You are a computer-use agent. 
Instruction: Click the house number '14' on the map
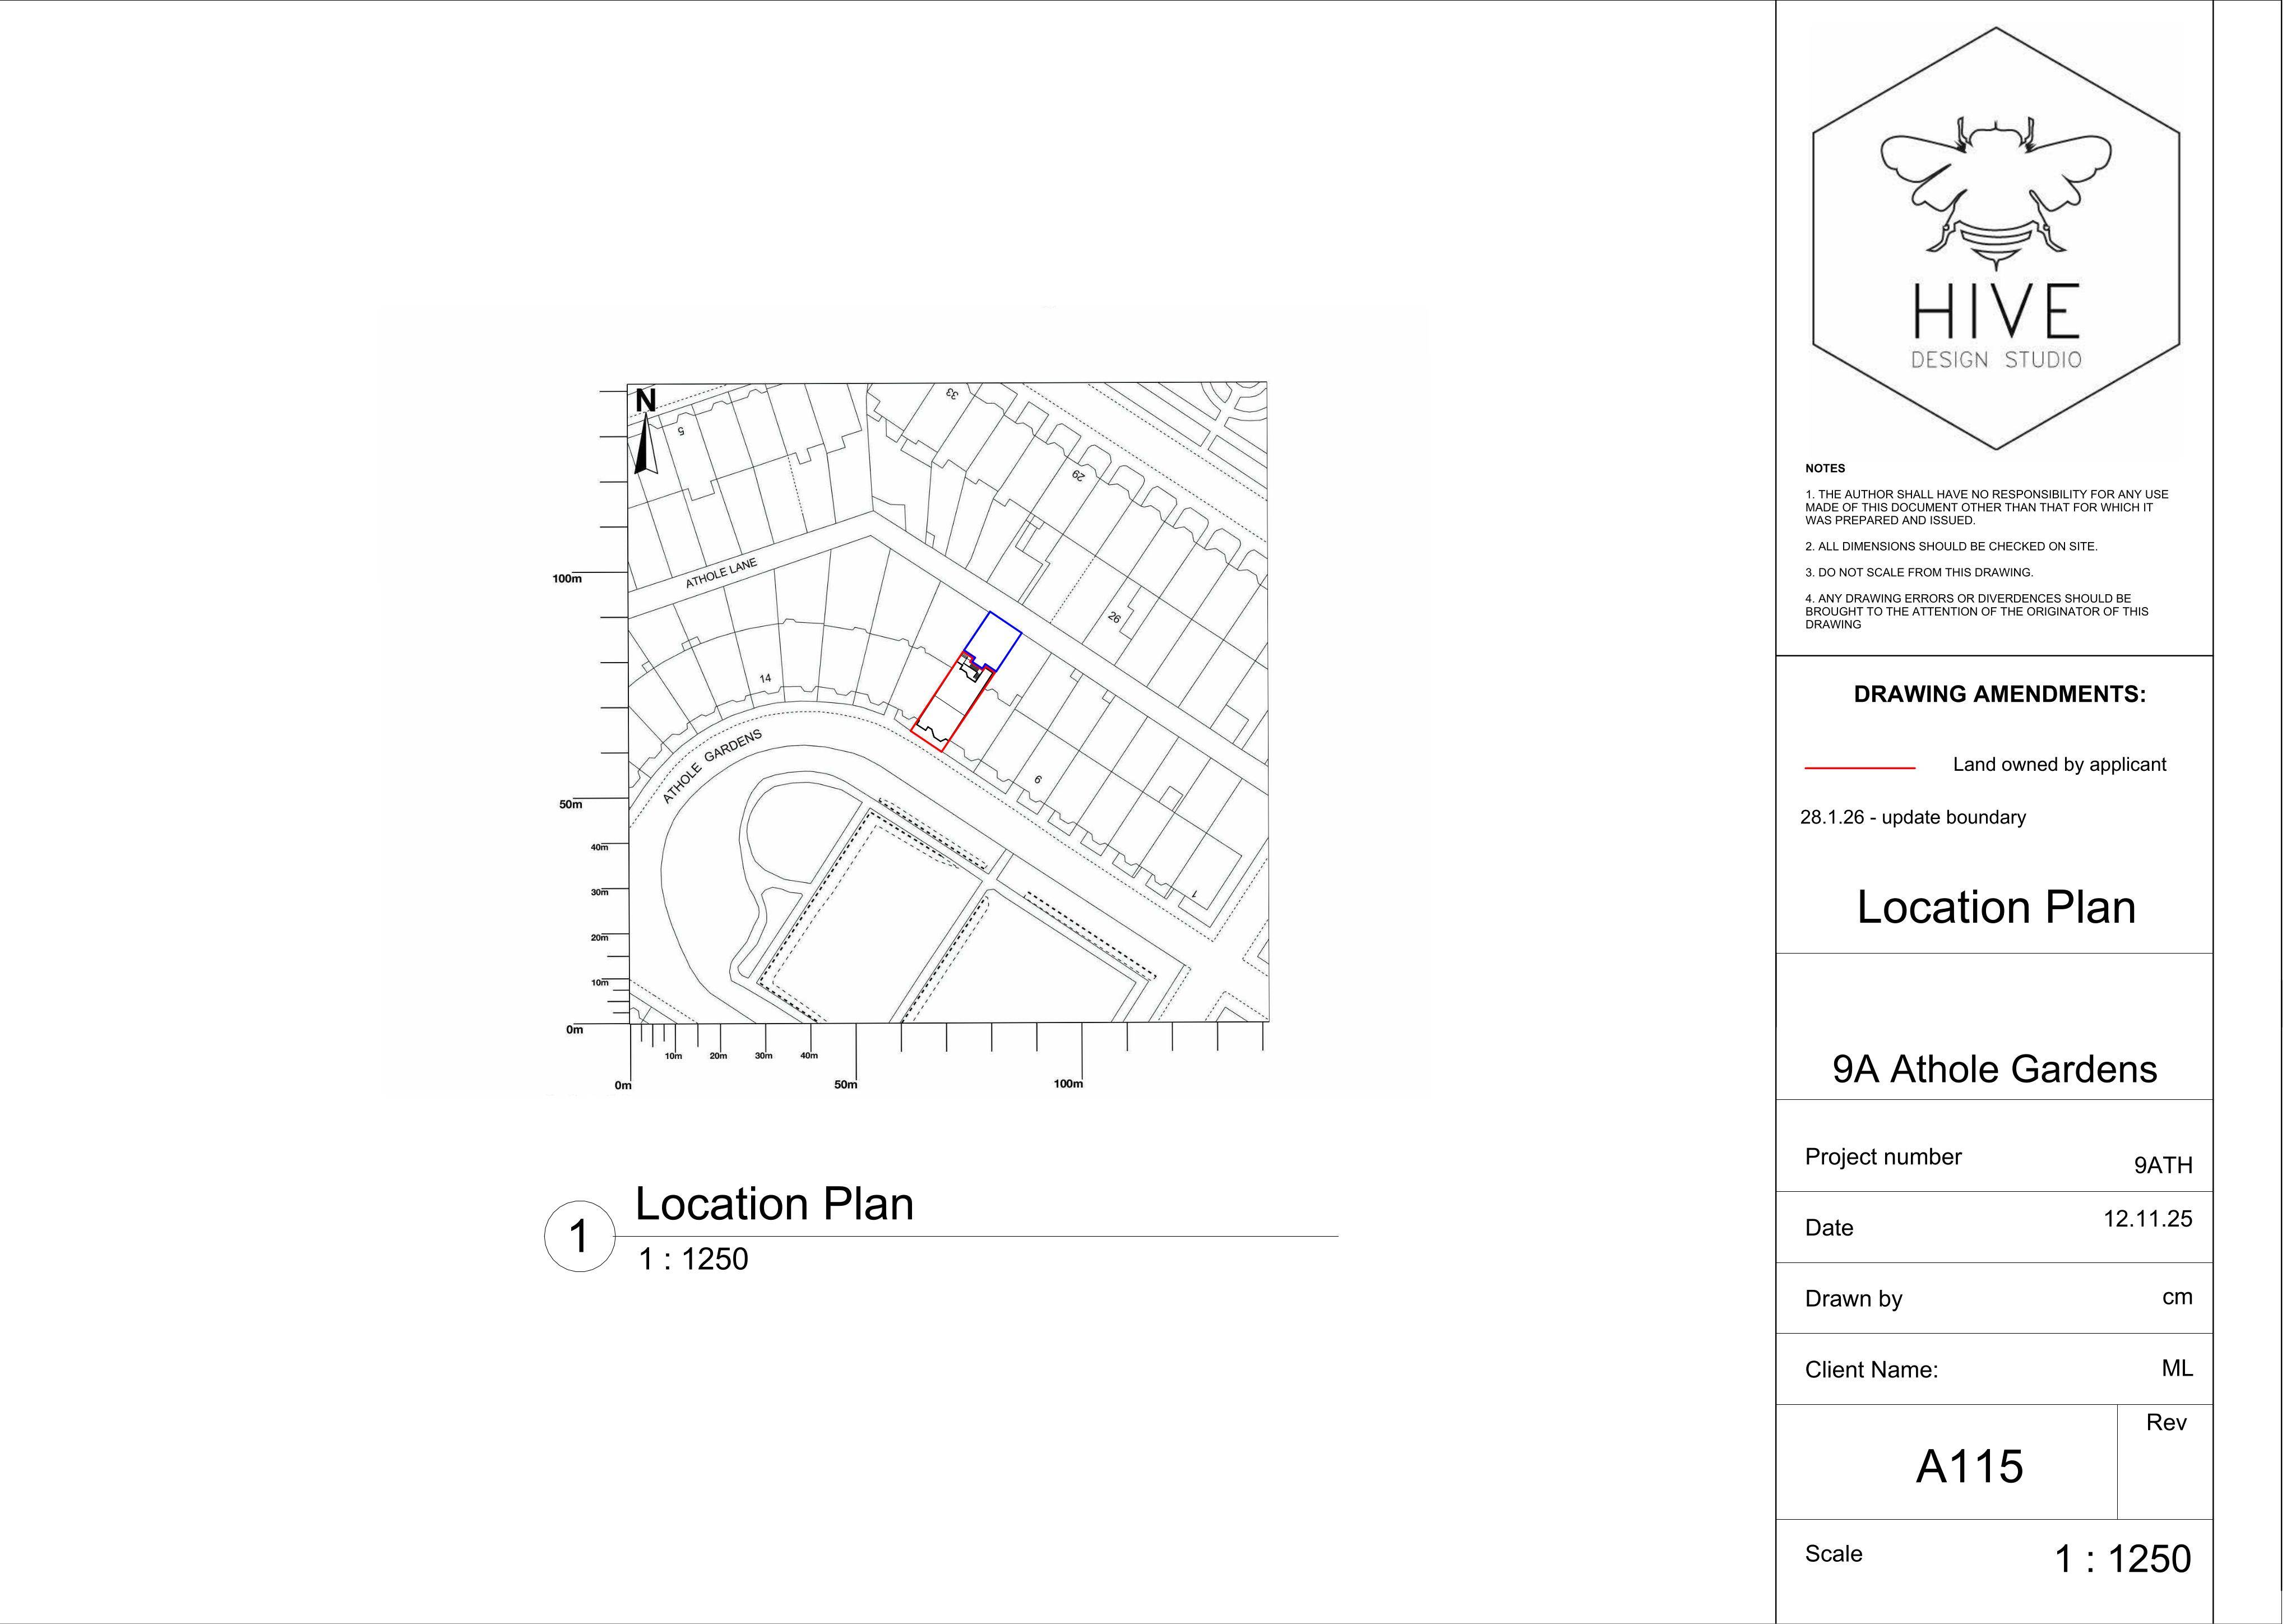coord(765,678)
